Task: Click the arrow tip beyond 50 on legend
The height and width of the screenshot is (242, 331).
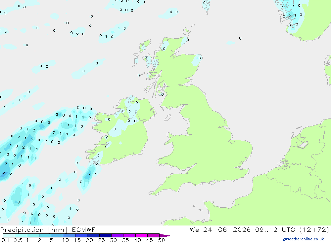Action: tap(165, 236)
